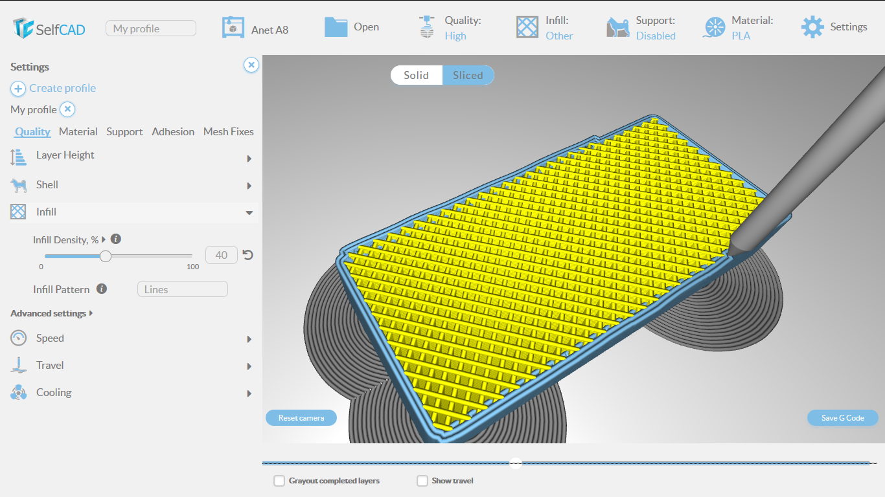The image size is (885, 497).
Task: Click the Infill Density slider handle
Action: click(106, 256)
